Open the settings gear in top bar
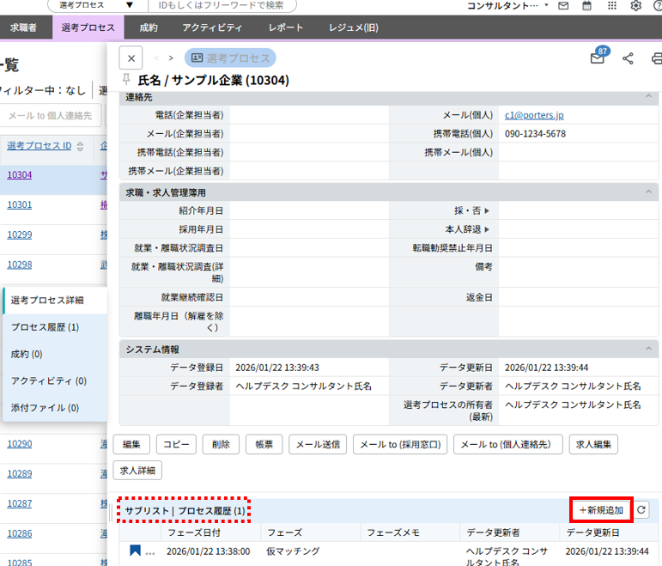662x566 pixels. click(x=636, y=6)
